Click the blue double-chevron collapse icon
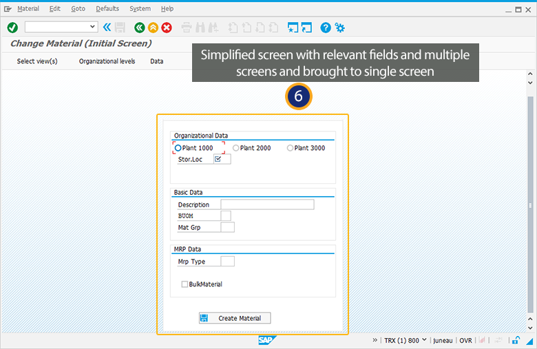 107,27
